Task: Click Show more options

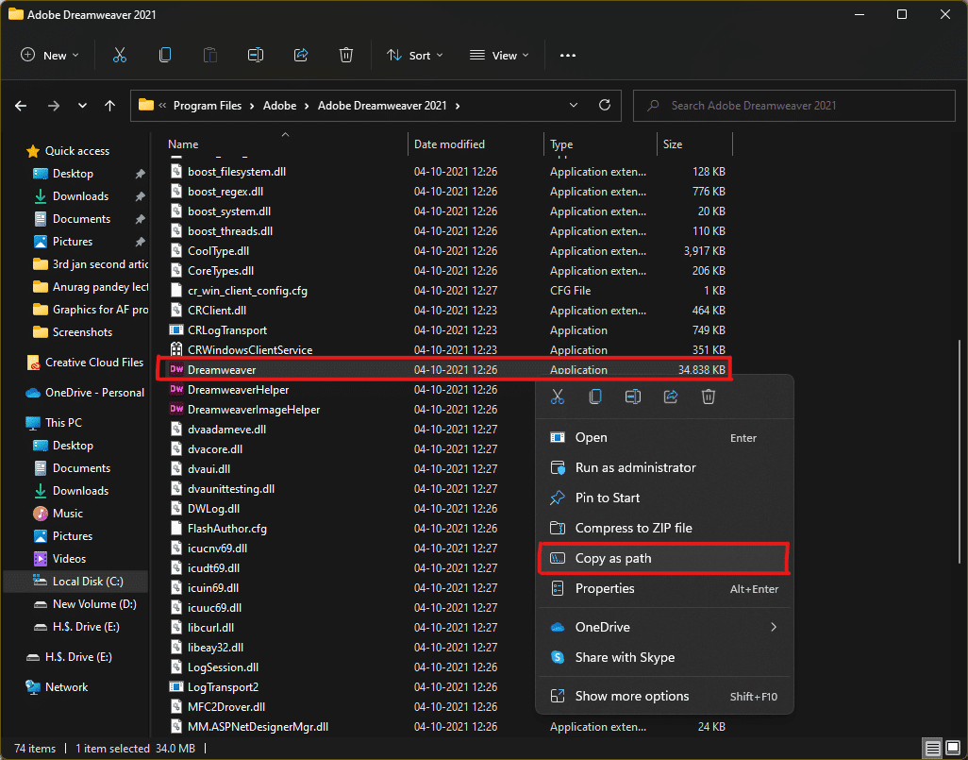Action: pos(632,696)
